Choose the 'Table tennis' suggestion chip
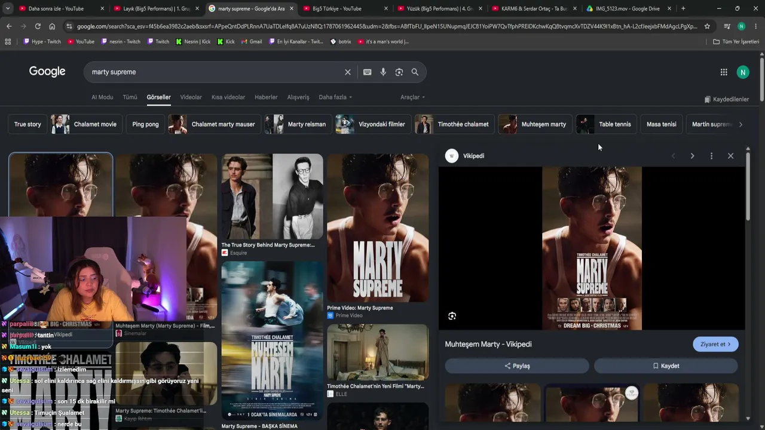 (x=607, y=124)
